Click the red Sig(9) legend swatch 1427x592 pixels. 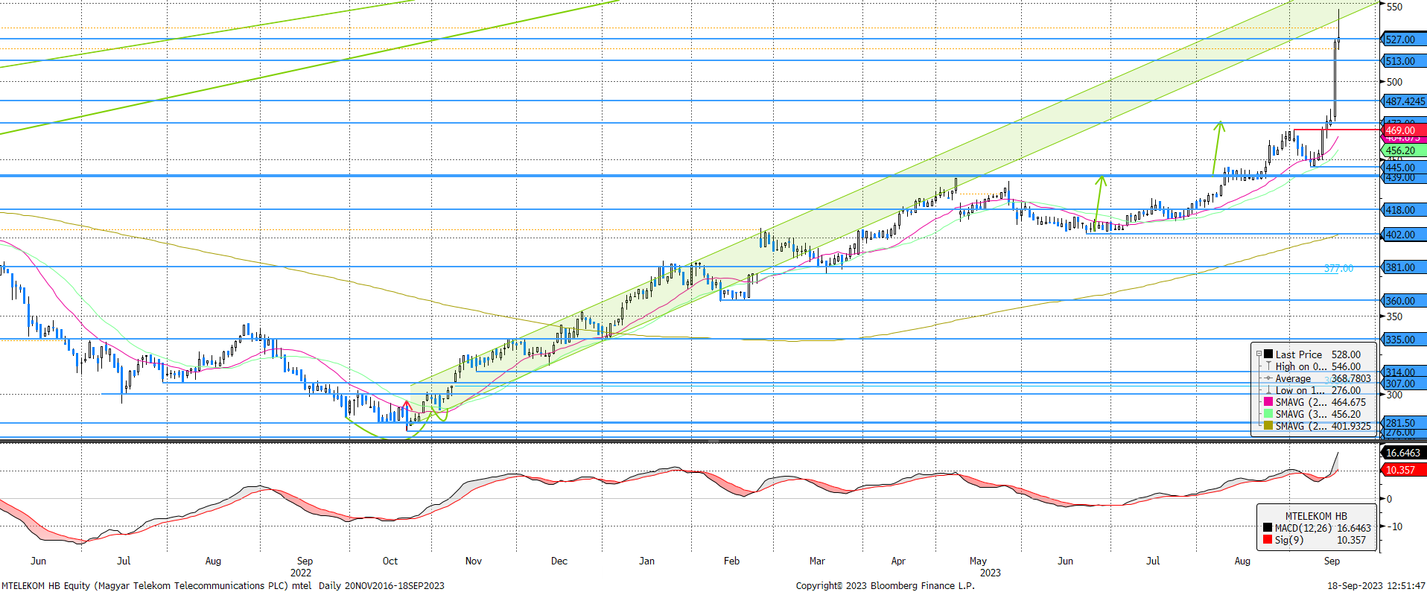click(x=1268, y=539)
